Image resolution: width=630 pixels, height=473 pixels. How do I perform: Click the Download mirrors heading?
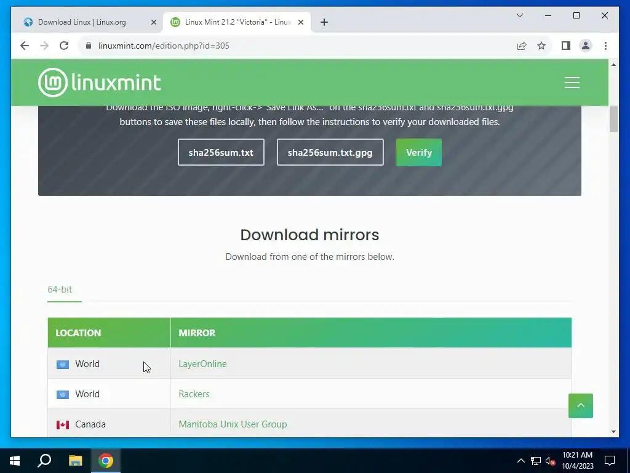(x=310, y=235)
